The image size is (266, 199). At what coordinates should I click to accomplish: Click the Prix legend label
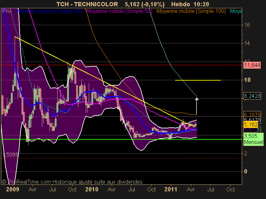7,11
